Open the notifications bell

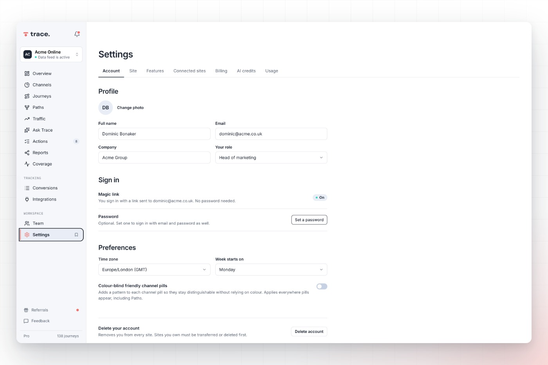pyautogui.click(x=77, y=34)
